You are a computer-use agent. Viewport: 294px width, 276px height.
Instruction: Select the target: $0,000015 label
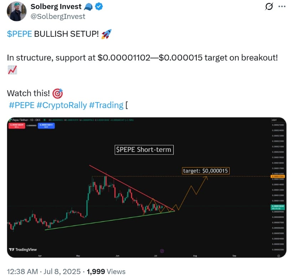click(206, 171)
